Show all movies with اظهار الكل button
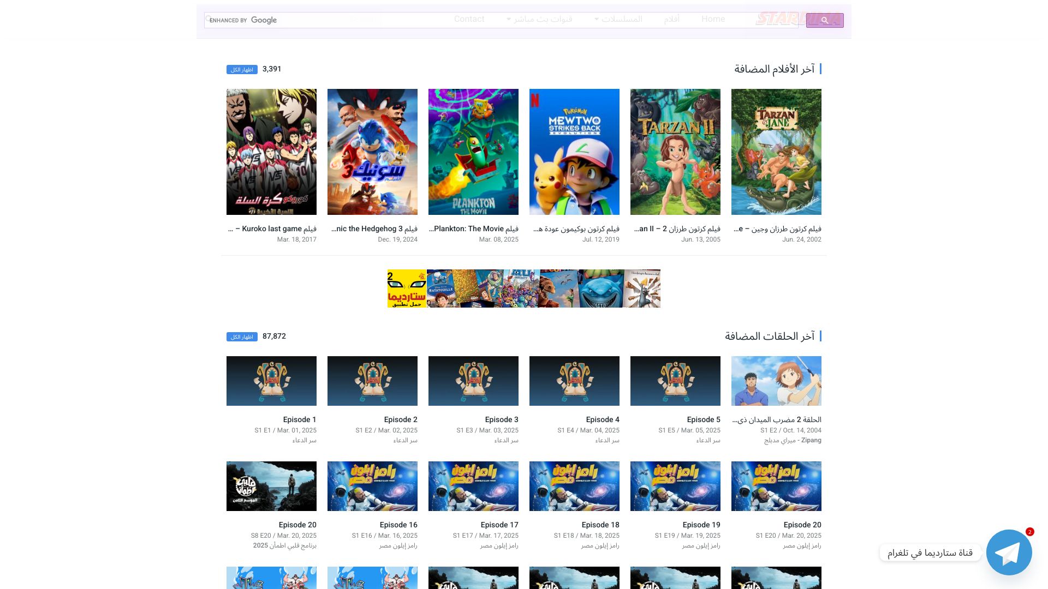This screenshot has width=1048, height=589. [x=242, y=70]
